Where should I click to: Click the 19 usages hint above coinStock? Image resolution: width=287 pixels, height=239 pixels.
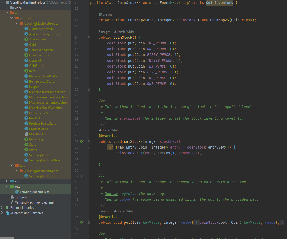coord(105,14)
